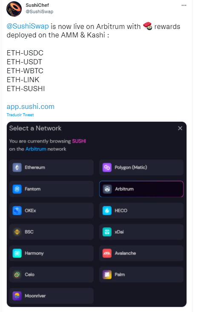The height and width of the screenshot is (312, 198).
Task: Close the Select a Network dialog
Action: (180, 129)
